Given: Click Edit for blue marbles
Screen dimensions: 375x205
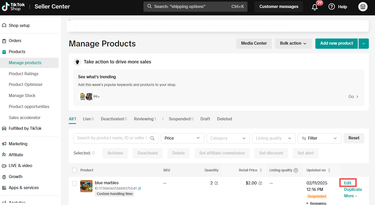Looking at the screenshot, I should click(x=348, y=183).
